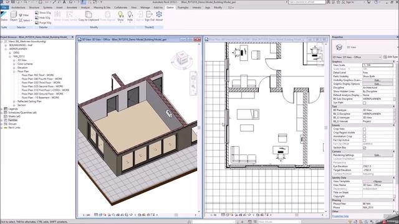Click Edit for Visibility/Graphics Overrides
The image size is (399, 224).
click(377, 80)
